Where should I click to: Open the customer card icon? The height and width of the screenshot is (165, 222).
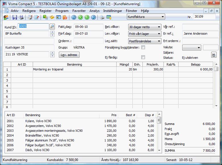tap(58, 17)
